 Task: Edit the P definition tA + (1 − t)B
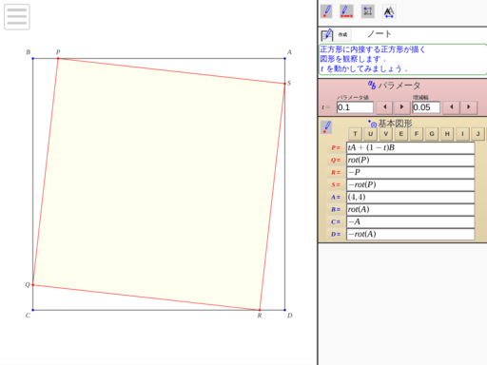411,147
